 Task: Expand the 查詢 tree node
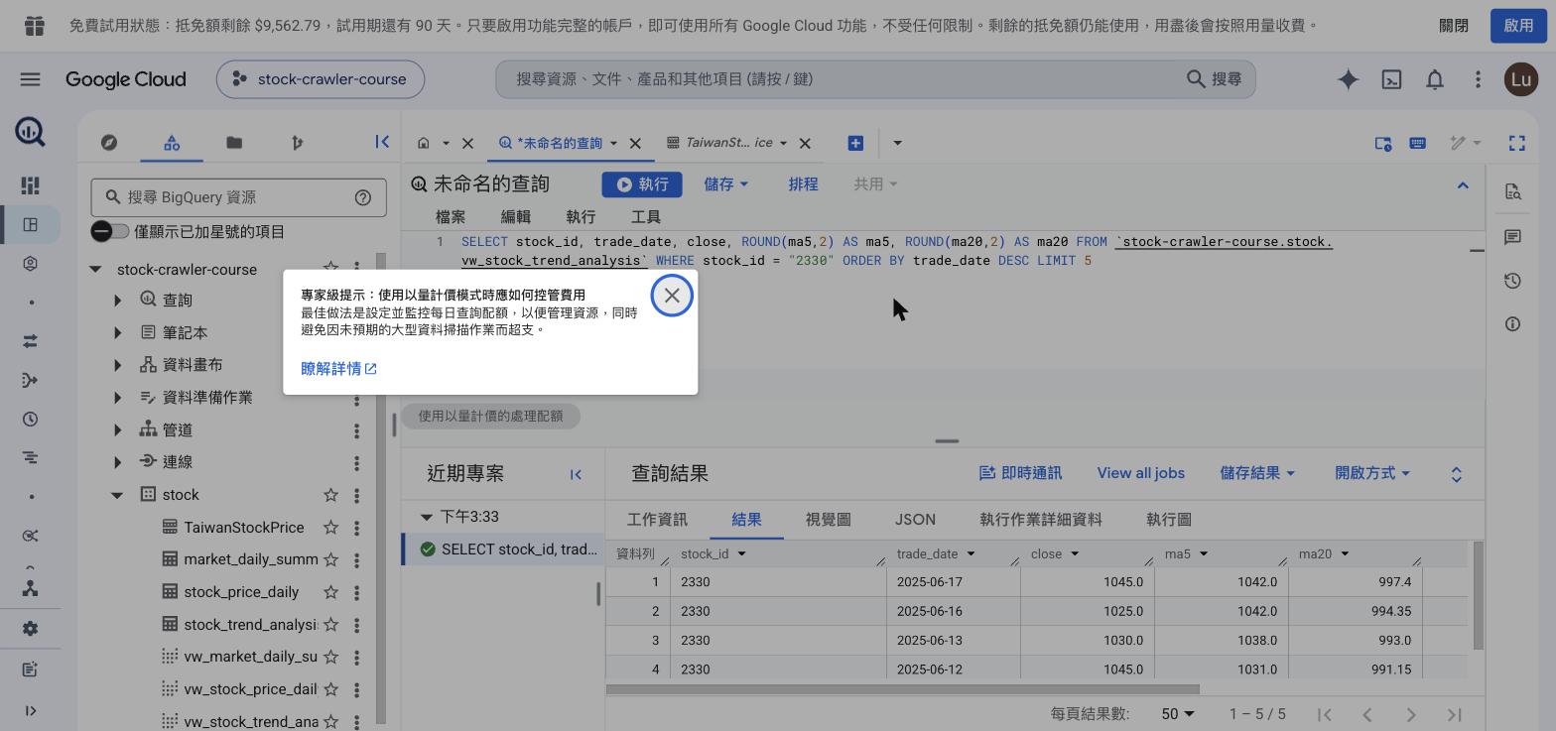[117, 301]
